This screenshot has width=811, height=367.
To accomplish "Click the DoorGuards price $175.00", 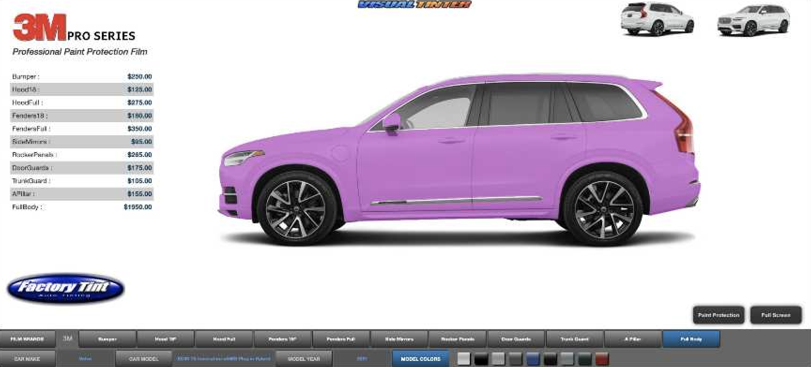I will click(x=139, y=168).
